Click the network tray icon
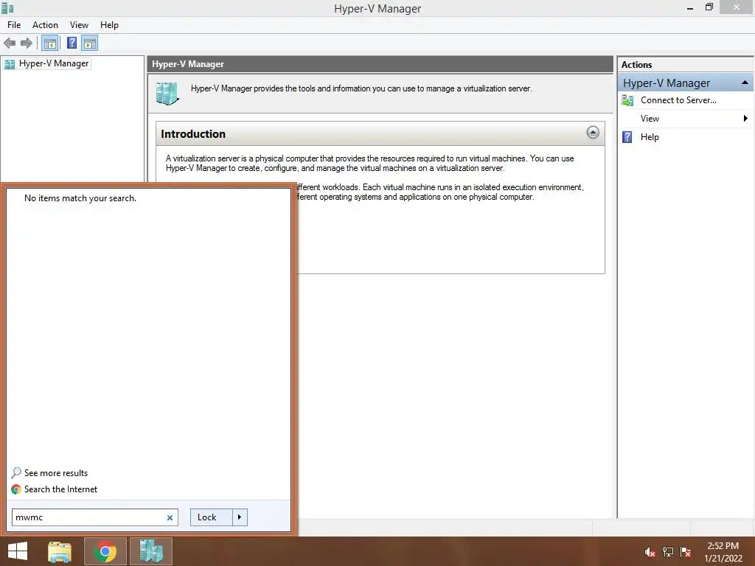Image resolution: width=755 pixels, height=566 pixels. [668, 552]
